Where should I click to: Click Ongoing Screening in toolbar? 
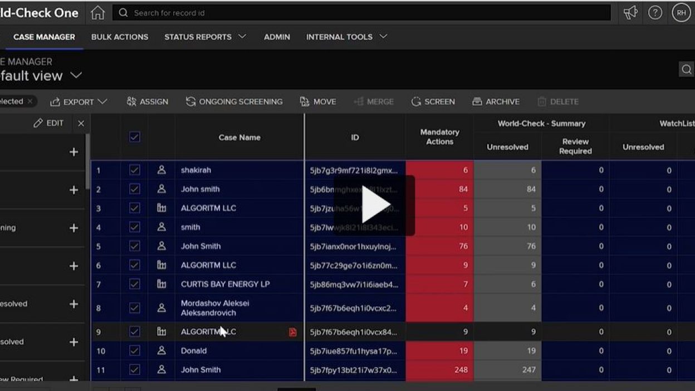234,101
